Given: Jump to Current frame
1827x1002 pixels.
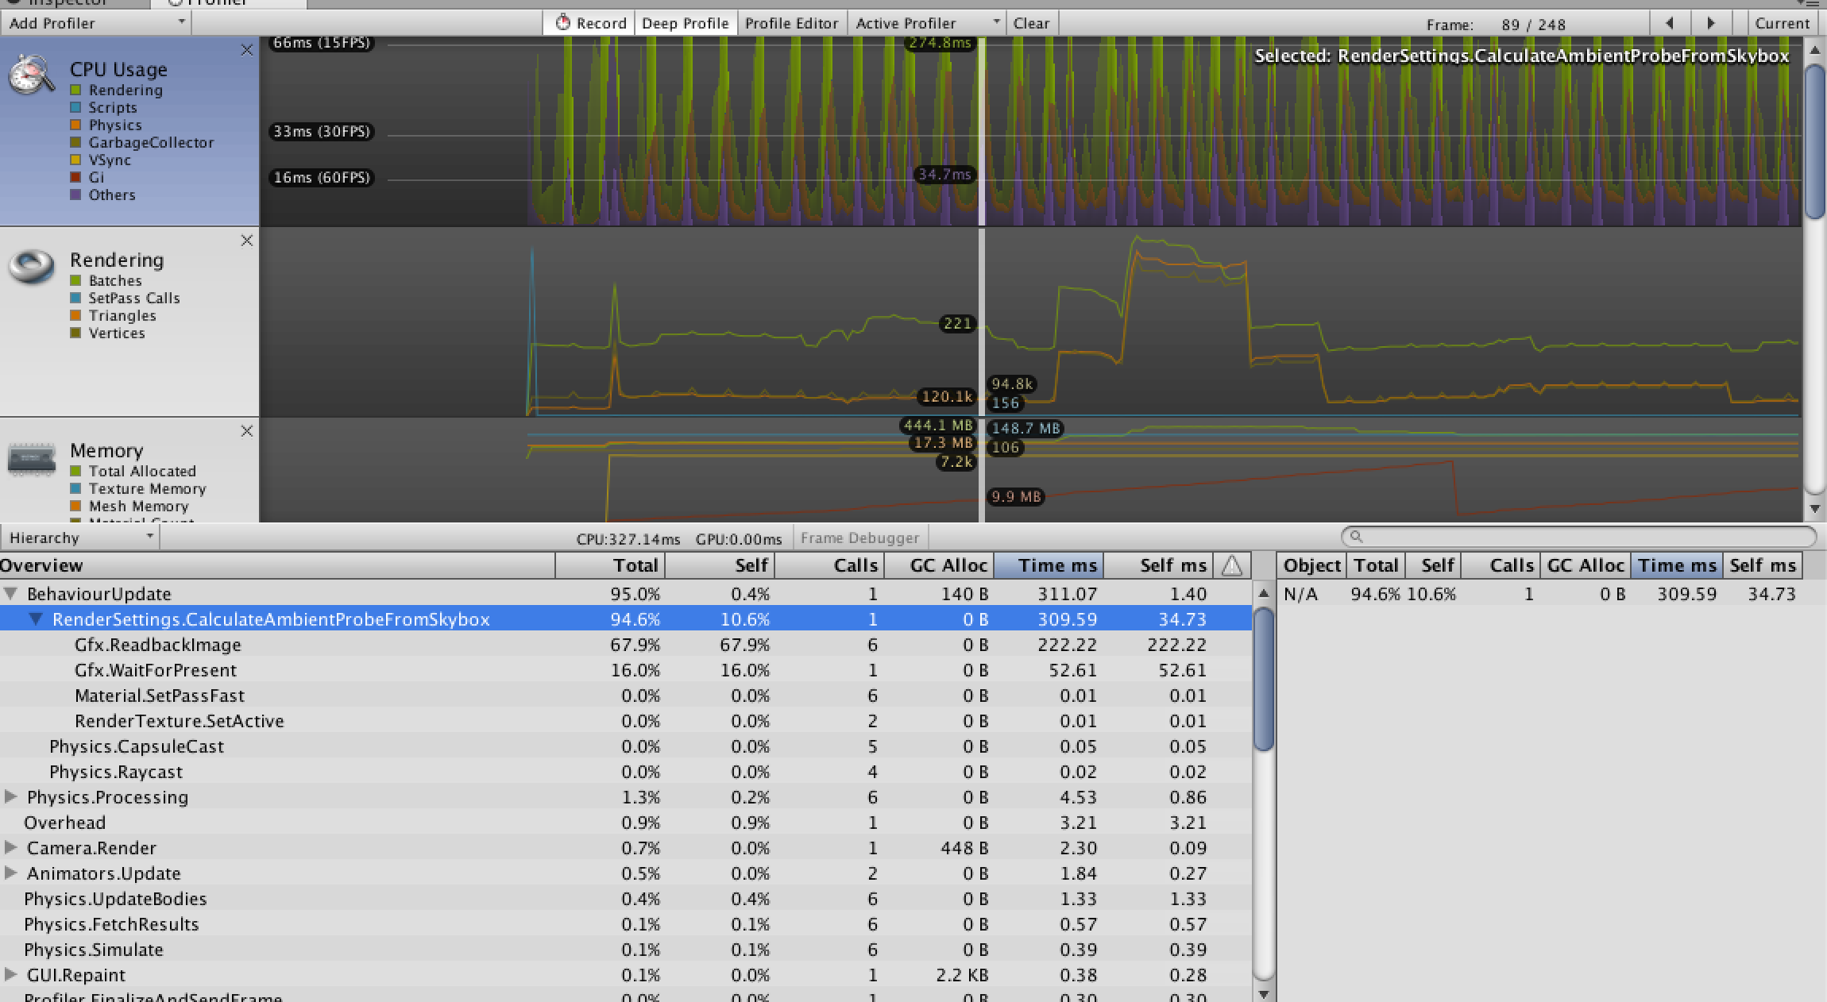Looking at the screenshot, I should coord(1782,23).
